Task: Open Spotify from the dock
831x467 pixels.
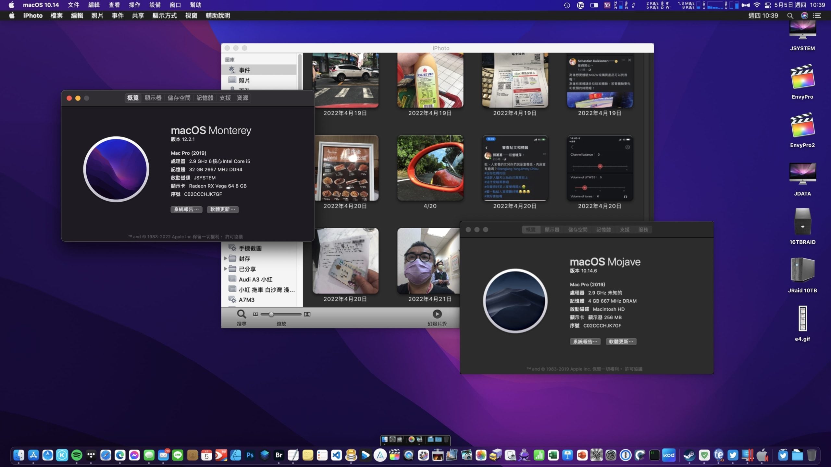Action: 77,455
